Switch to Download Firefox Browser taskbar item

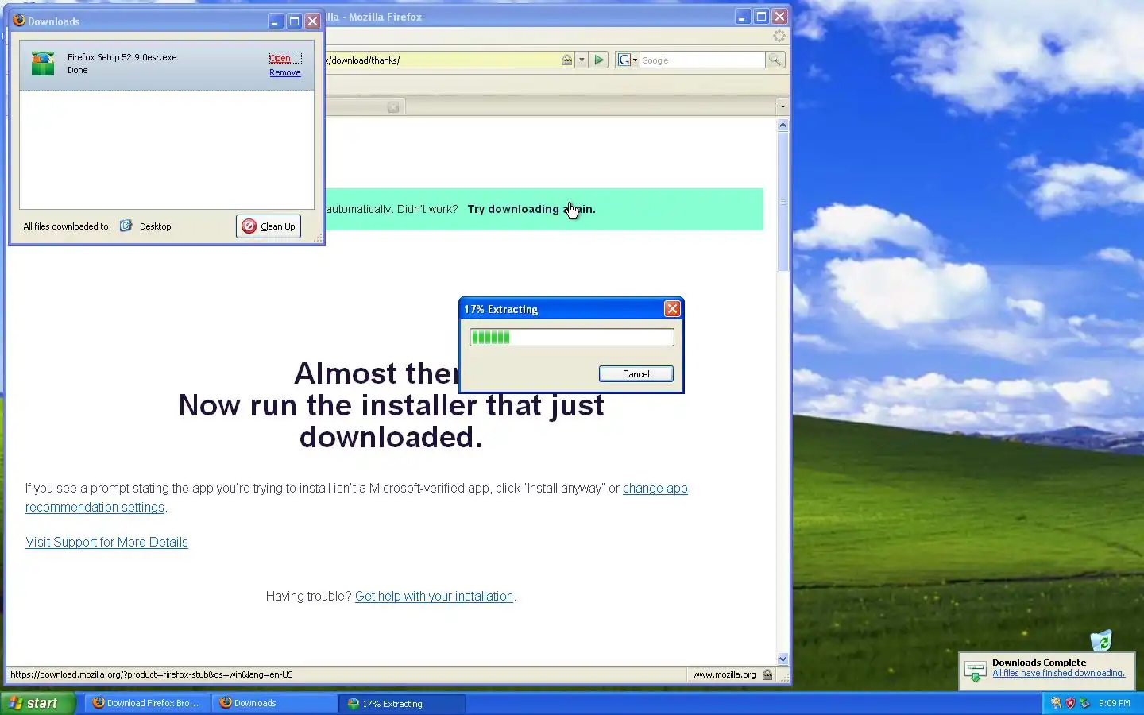pos(146,703)
